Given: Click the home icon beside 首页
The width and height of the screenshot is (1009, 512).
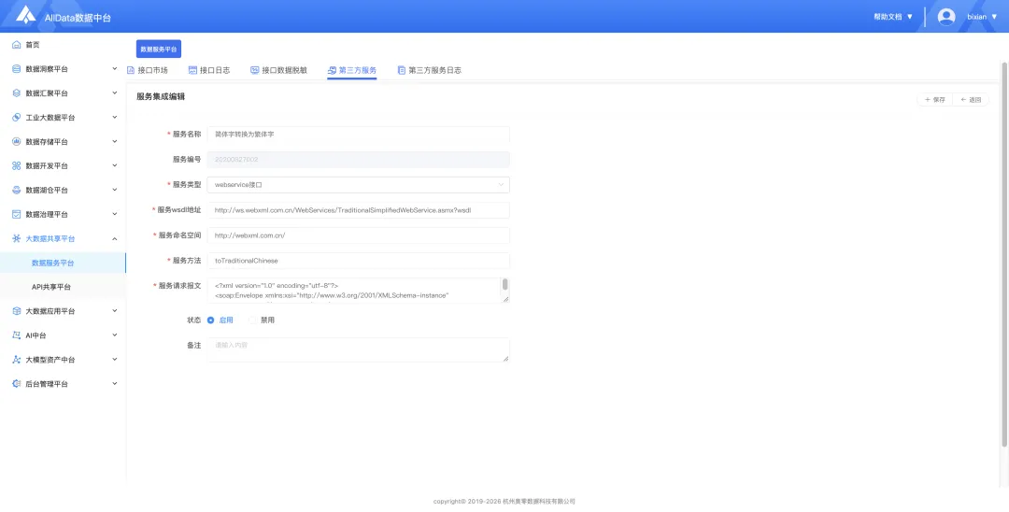Looking at the screenshot, I should 17,45.
